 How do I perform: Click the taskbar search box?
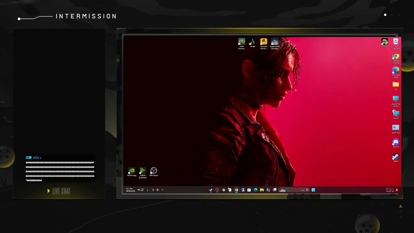click(294, 190)
